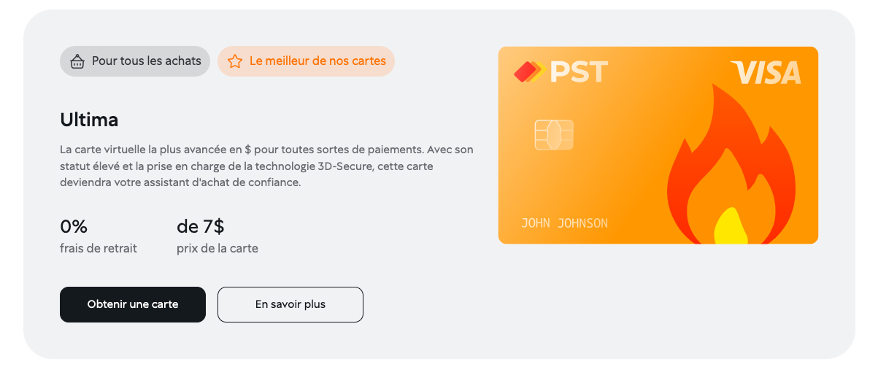870x367 pixels.
Task: Click the "Obtenir une carte" button
Action: pyautogui.click(x=133, y=304)
